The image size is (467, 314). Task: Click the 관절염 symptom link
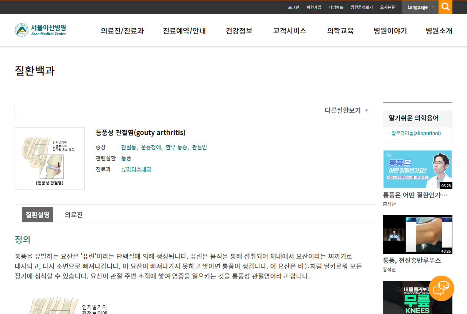pos(199,147)
